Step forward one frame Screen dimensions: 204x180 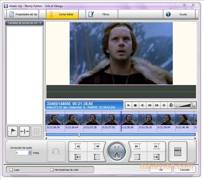(x=164, y=105)
